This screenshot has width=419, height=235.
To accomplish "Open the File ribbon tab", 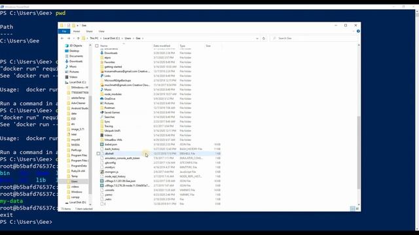I will click(64, 31).
